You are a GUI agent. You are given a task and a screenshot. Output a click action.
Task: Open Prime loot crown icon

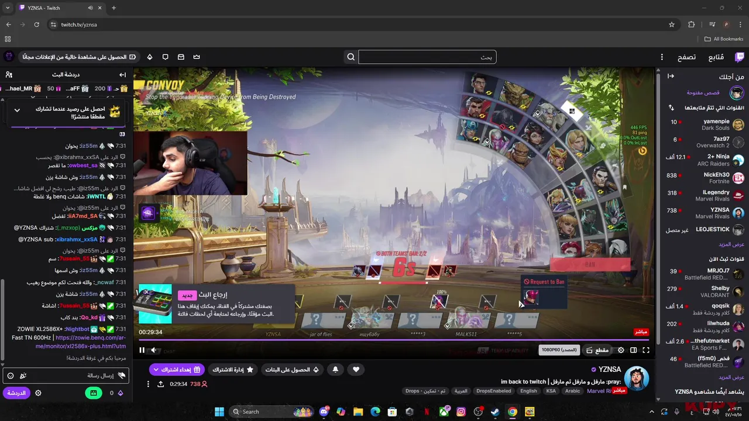pyautogui.click(x=197, y=57)
